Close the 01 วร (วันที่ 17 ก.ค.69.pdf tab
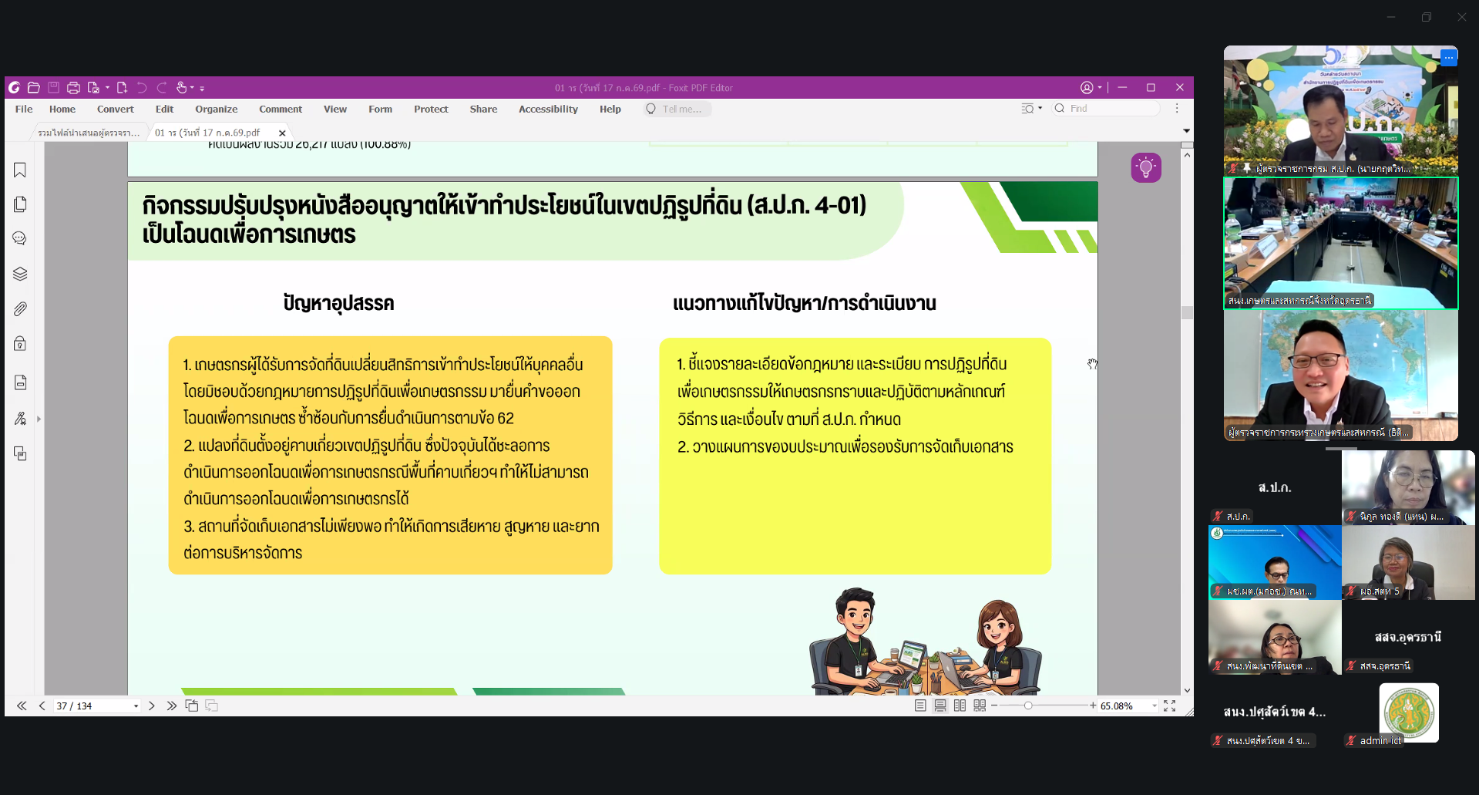The width and height of the screenshot is (1479, 795). tap(282, 133)
